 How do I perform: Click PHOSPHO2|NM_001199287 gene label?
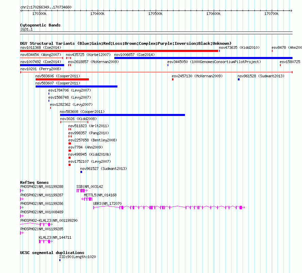click(42, 195)
